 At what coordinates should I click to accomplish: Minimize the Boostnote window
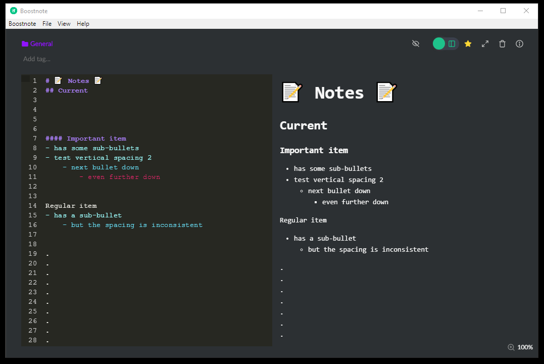(x=480, y=11)
